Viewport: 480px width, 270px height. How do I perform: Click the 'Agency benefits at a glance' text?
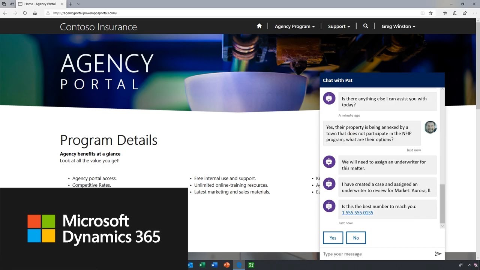pos(90,154)
